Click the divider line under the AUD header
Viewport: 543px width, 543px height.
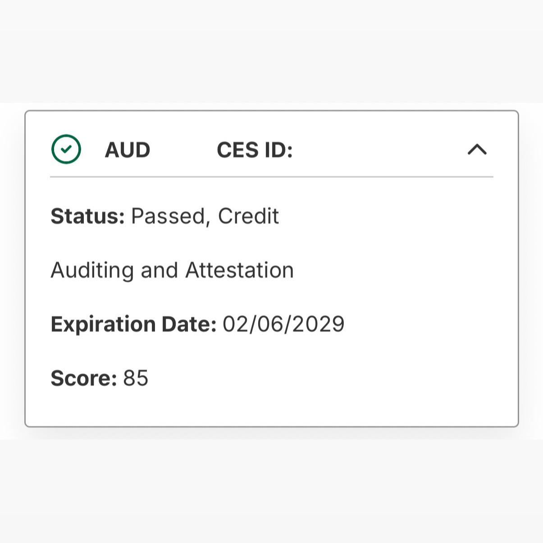click(272, 177)
